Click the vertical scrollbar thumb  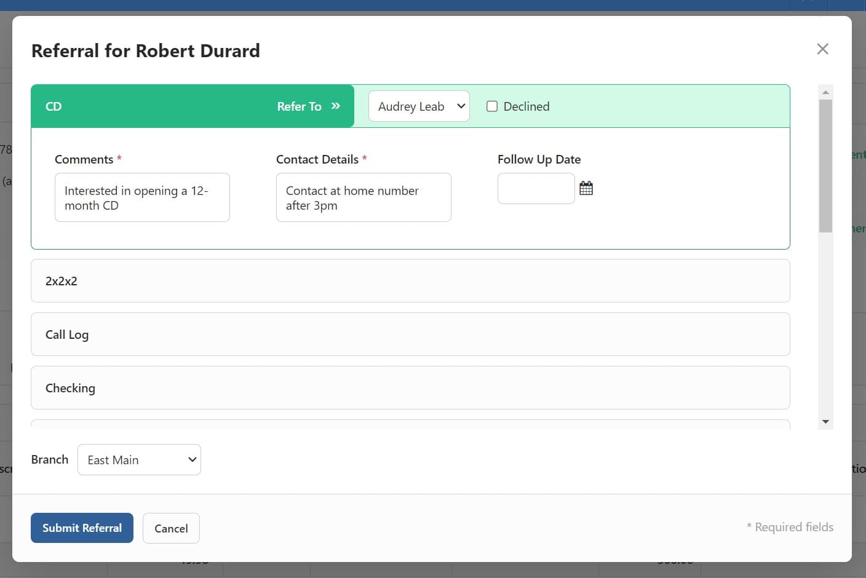click(x=825, y=166)
